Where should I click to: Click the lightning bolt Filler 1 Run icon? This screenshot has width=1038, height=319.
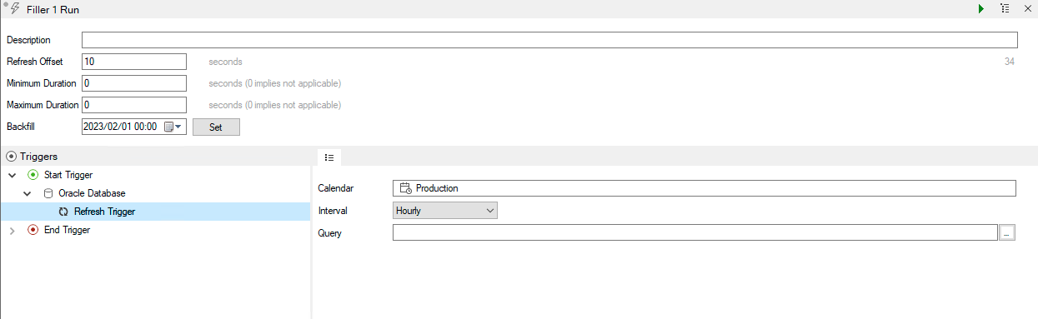point(14,8)
